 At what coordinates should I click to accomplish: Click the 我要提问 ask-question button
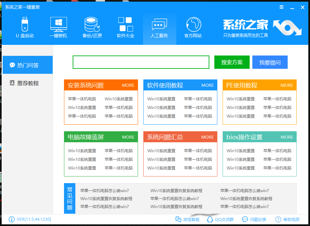point(270,62)
